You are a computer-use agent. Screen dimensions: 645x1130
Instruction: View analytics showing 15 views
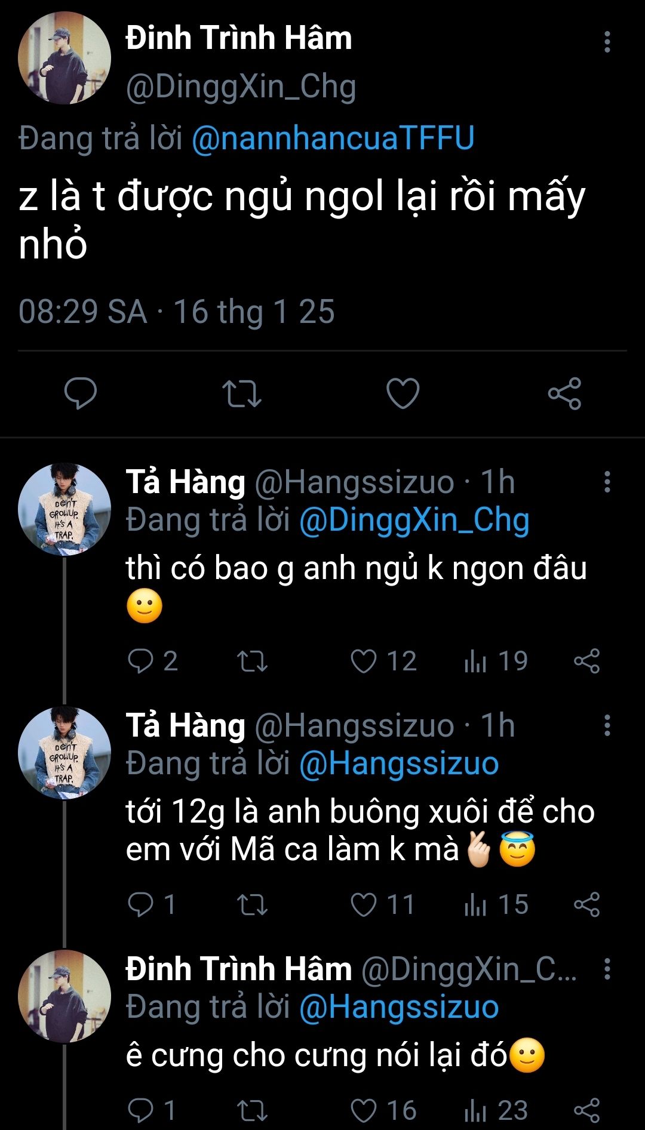[x=496, y=905]
